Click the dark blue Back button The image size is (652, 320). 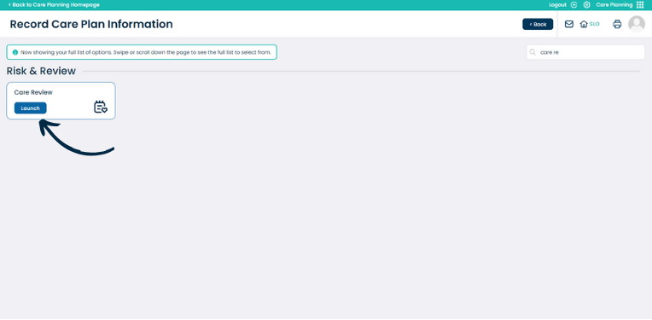point(538,24)
